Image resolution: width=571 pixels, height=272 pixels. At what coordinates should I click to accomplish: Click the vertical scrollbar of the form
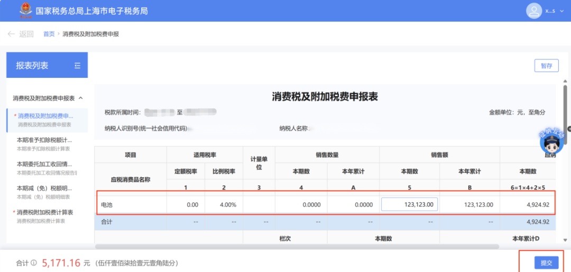[x=565, y=106]
